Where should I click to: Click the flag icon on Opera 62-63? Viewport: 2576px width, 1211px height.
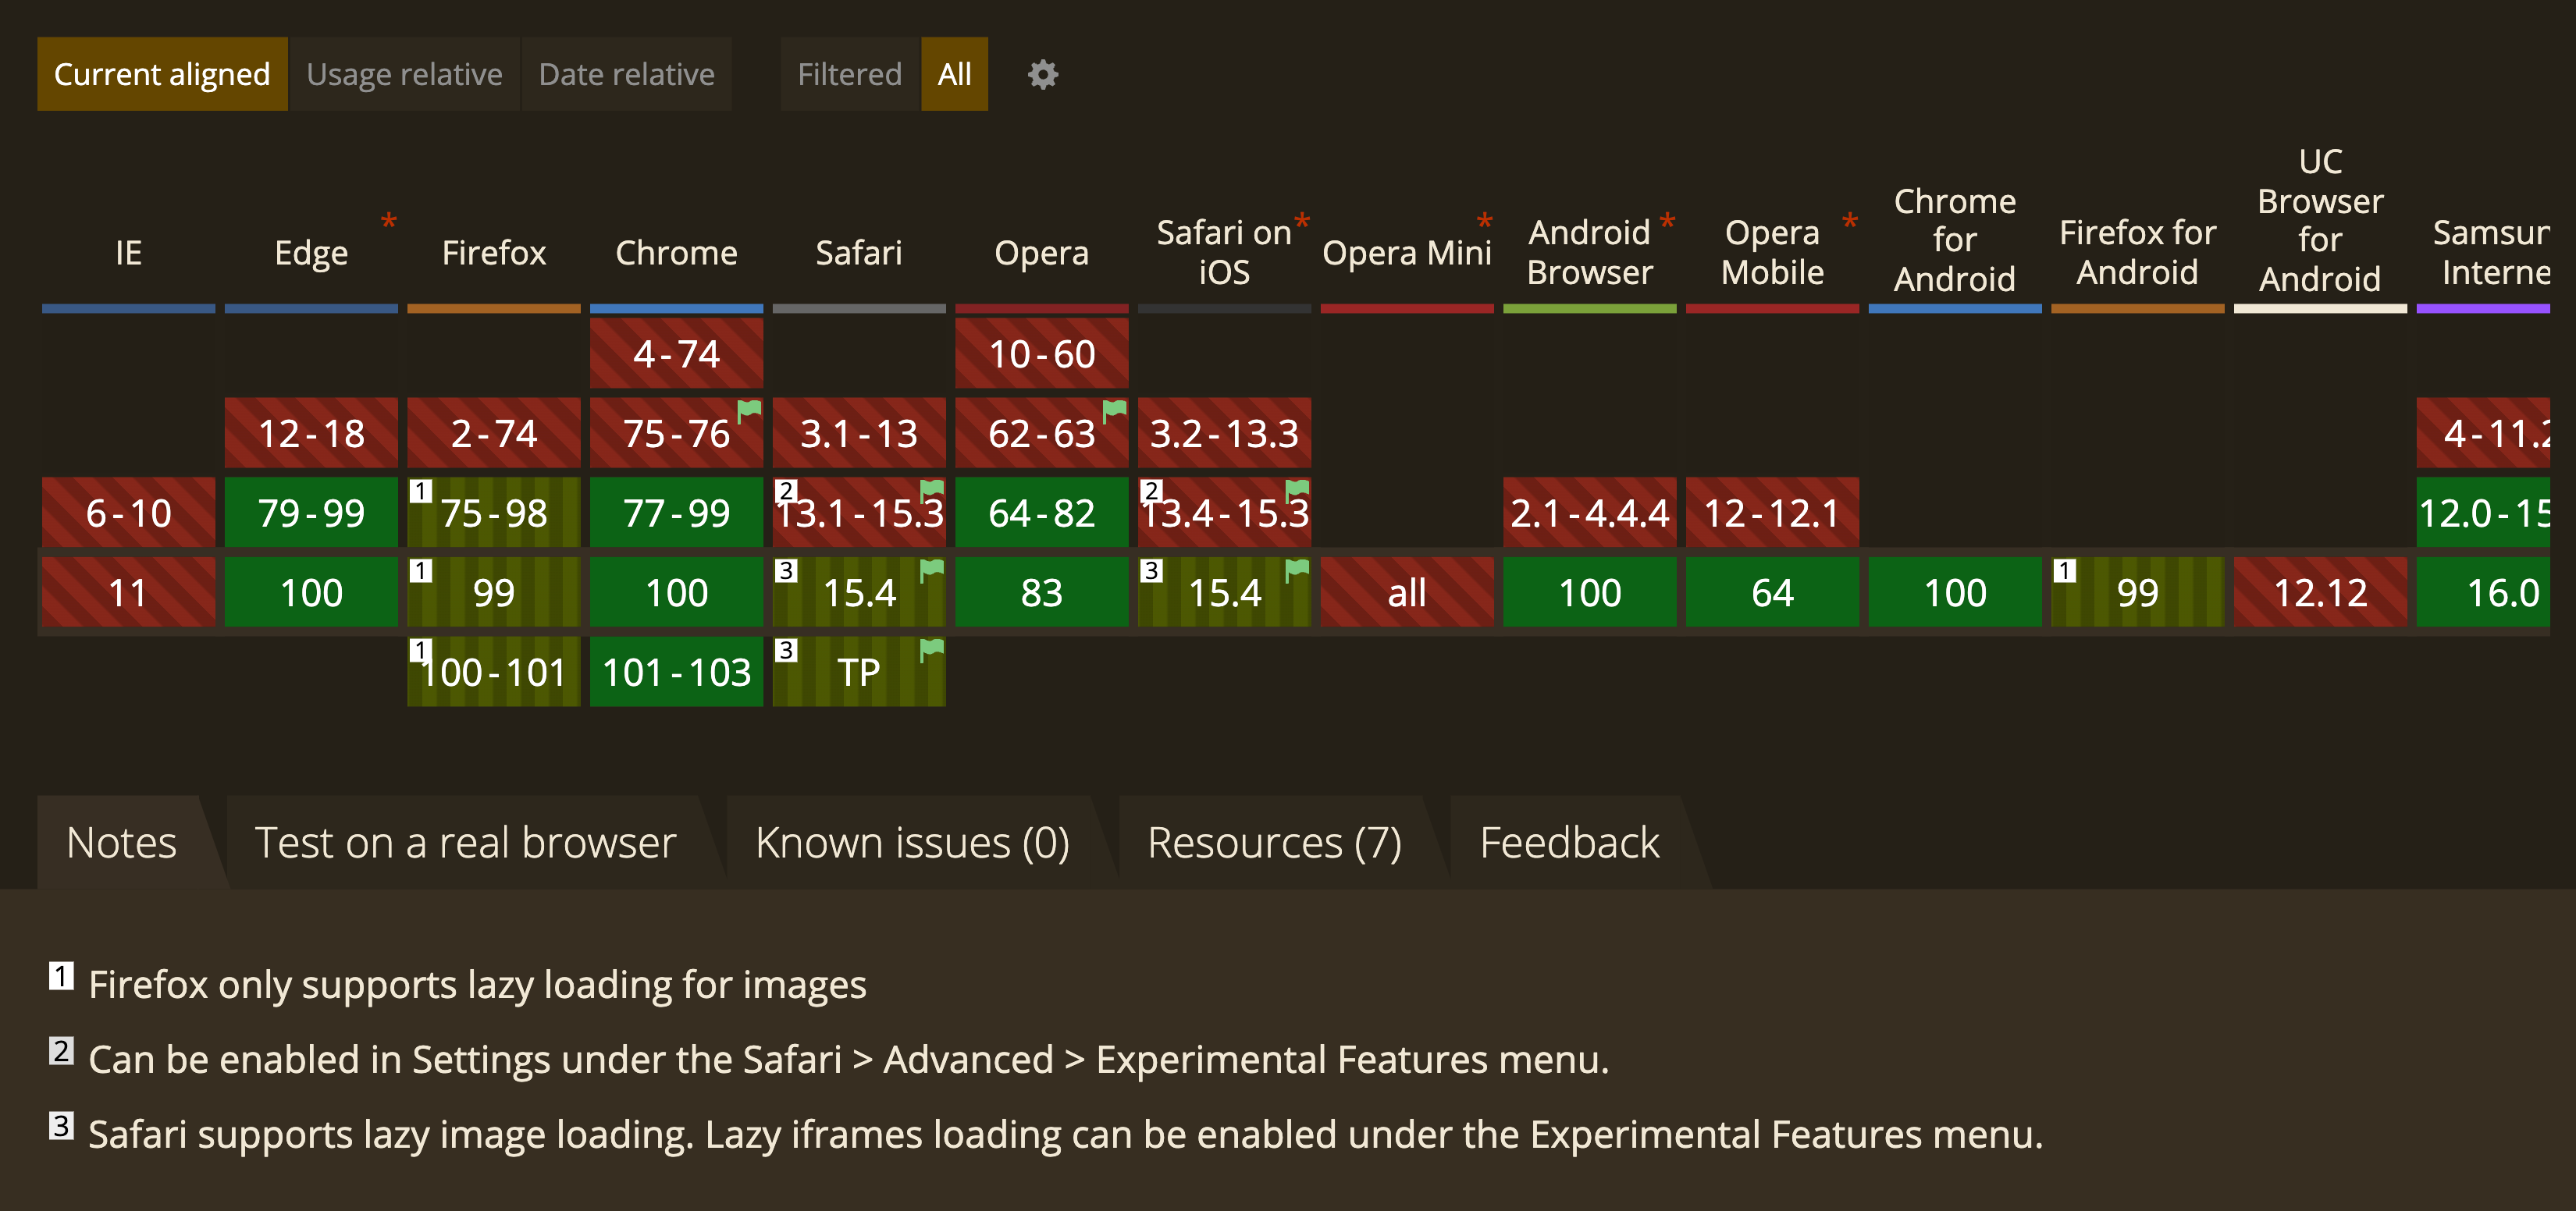click(x=1114, y=410)
